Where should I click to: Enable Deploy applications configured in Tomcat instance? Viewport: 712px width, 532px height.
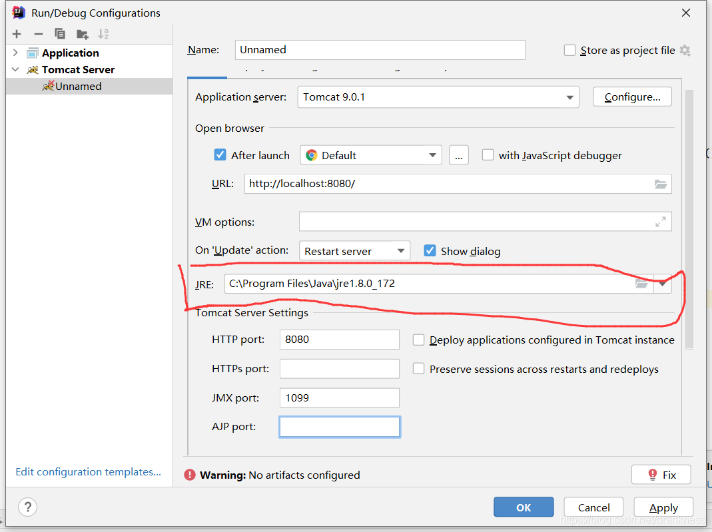419,340
